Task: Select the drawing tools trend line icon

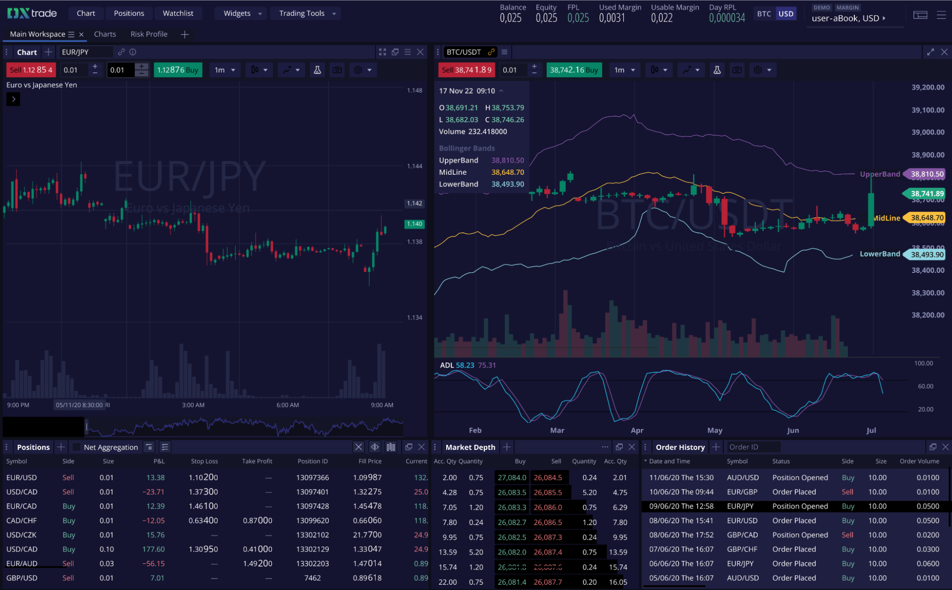Action: click(288, 70)
